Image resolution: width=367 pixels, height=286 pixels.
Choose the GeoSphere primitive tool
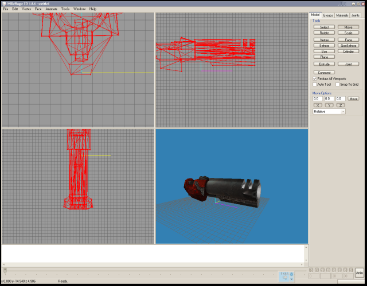pyautogui.click(x=348, y=46)
